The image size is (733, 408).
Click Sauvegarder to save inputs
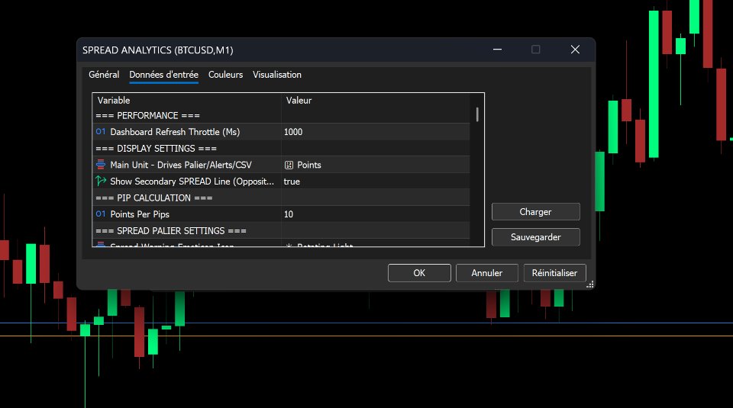tap(536, 237)
